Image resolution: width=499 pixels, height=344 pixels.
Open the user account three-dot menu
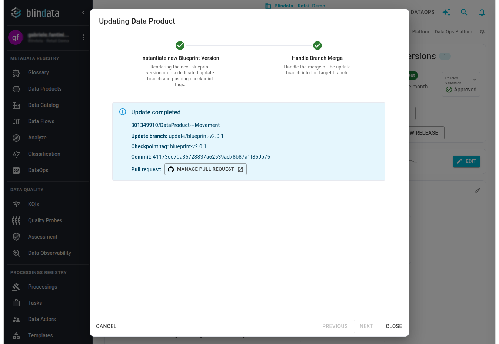pos(83,37)
